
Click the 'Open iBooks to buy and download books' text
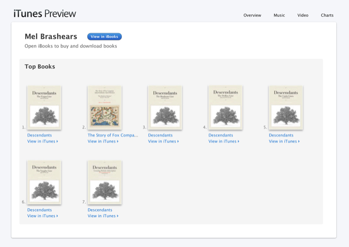pyautogui.click(x=71, y=46)
